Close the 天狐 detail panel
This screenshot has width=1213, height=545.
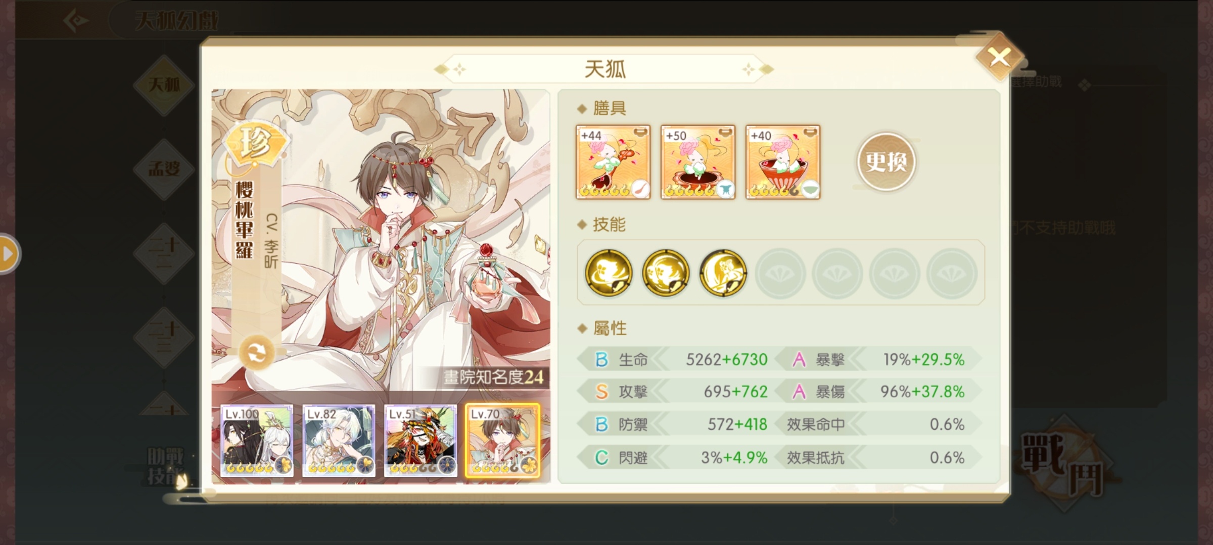(x=999, y=58)
